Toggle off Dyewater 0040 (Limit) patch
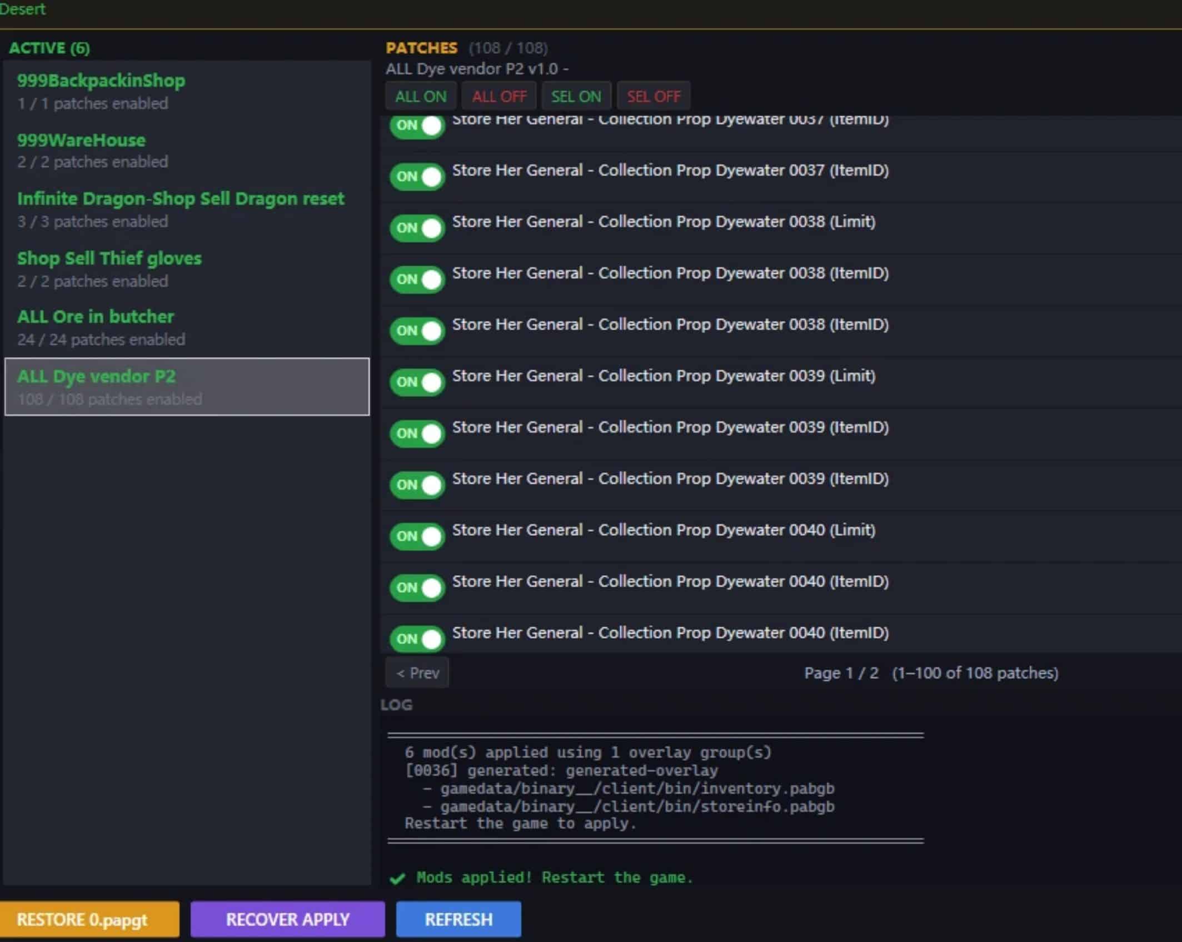This screenshot has width=1182, height=942. click(x=417, y=536)
